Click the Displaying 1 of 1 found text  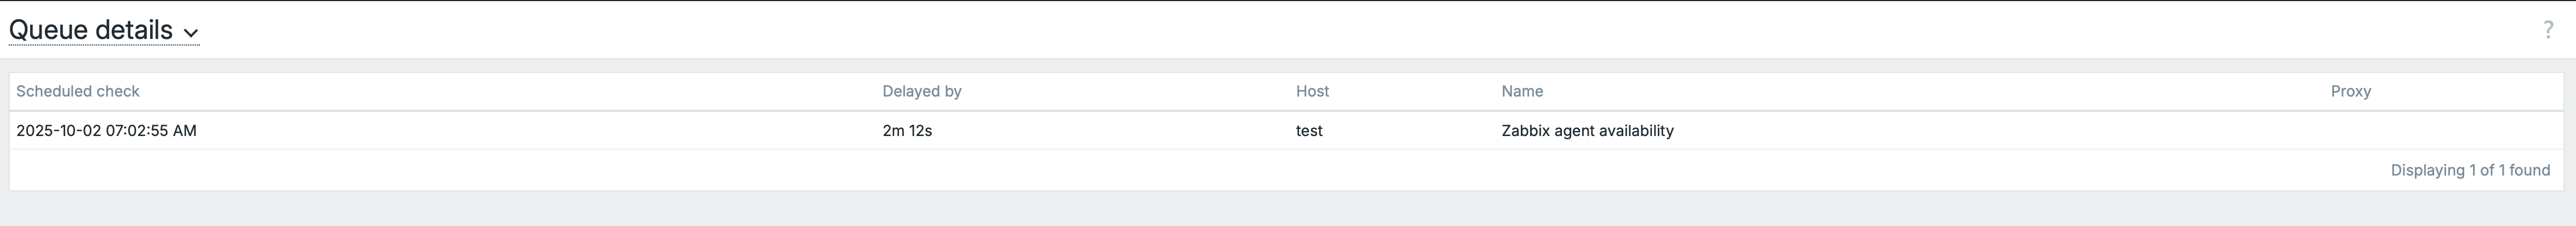click(x=2470, y=171)
